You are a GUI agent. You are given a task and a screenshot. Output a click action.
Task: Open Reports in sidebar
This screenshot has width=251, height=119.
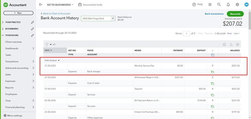pos(9,88)
